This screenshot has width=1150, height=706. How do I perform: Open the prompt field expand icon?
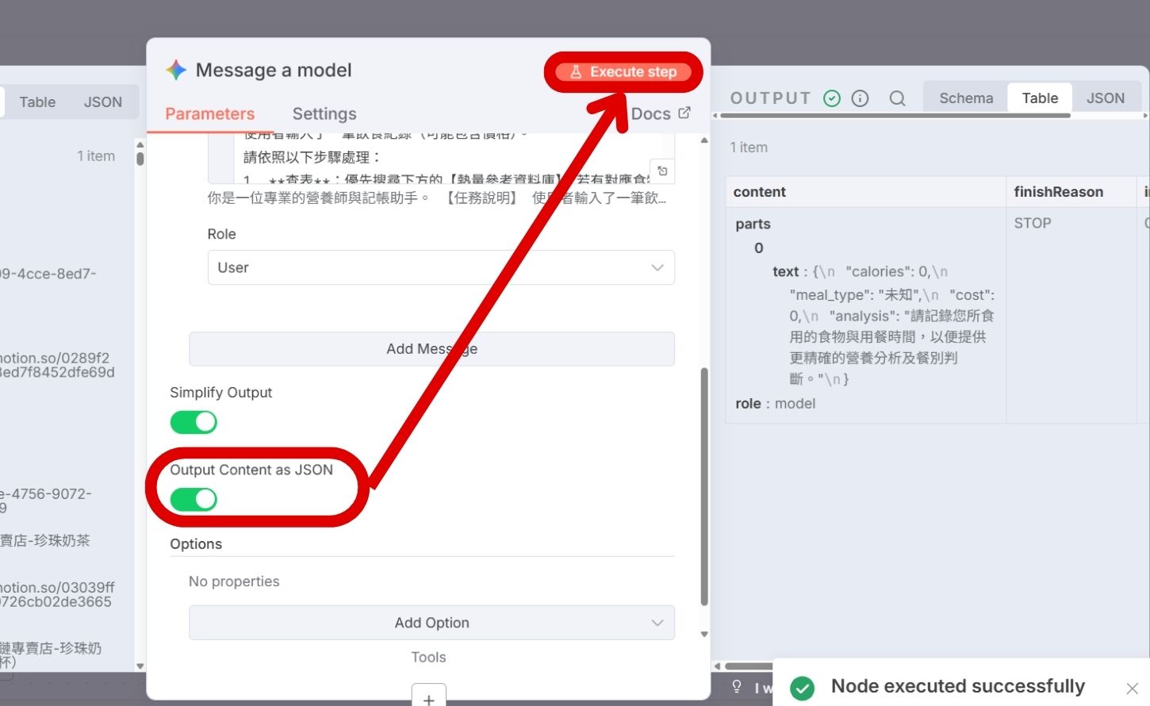663,171
